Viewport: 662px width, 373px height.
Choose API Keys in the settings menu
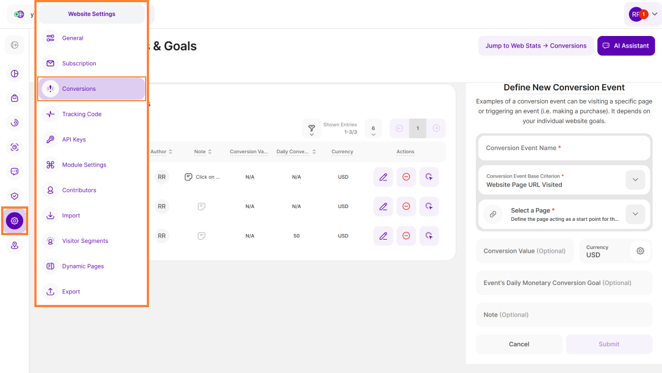tap(74, 139)
